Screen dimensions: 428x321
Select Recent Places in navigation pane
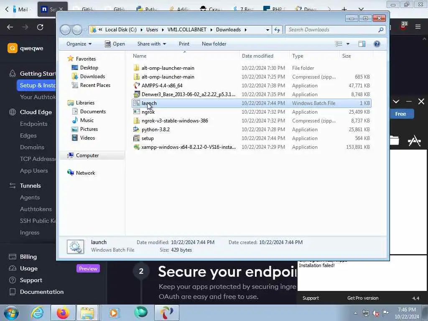click(x=95, y=85)
